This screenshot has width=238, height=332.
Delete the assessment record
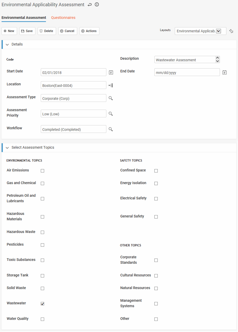[x=47, y=31]
